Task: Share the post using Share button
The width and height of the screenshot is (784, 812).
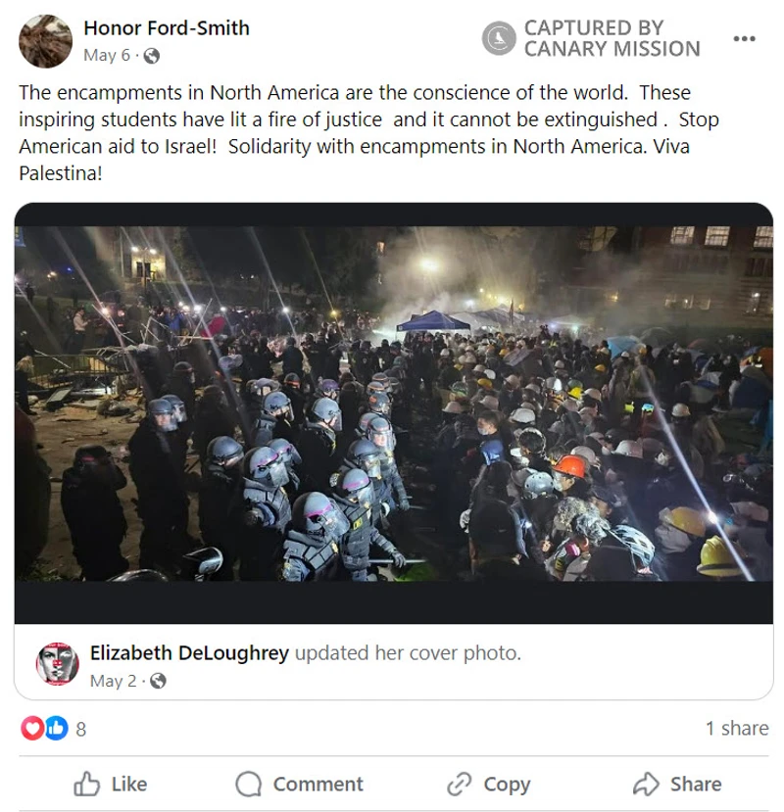Action: (x=677, y=784)
